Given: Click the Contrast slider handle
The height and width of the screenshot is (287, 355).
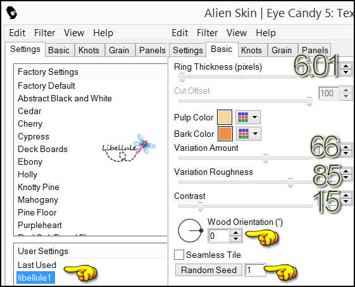Looking at the screenshot, I should (x=201, y=207).
